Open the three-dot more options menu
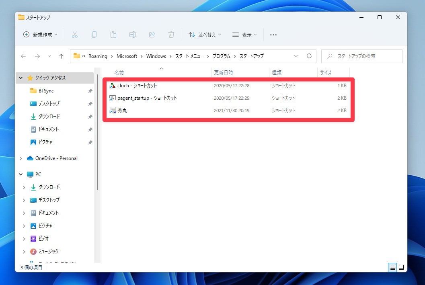Image resolution: width=425 pixels, height=285 pixels. click(273, 35)
